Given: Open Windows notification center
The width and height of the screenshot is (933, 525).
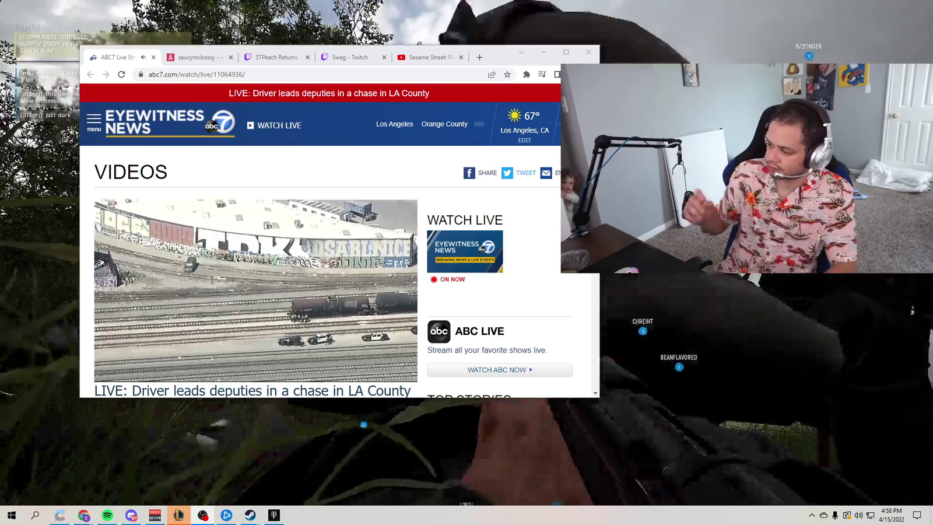Looking at the screenshot, I should (x=917, y=515).
